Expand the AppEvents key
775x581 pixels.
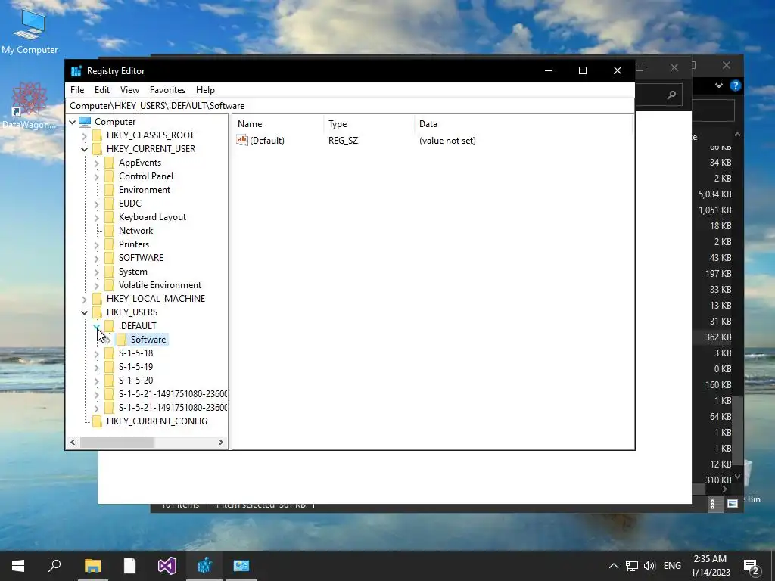(96, 163)
